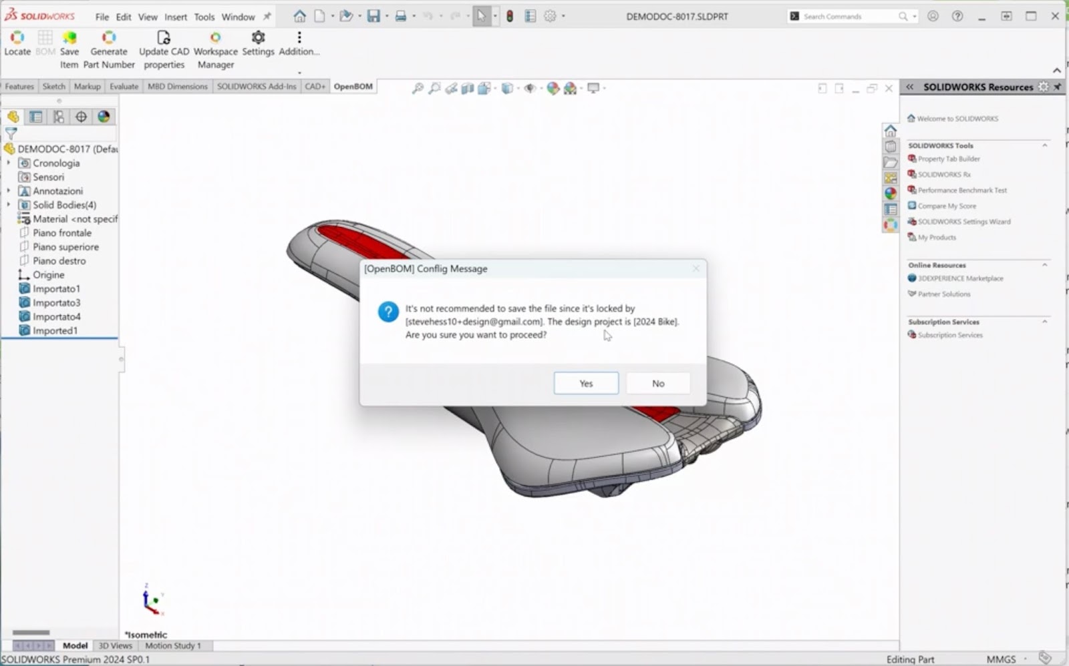The image size is (1069, 666).
Task: Switch to the SOLIDWORKS Add-Ins tab
Action: pos(257,86)
